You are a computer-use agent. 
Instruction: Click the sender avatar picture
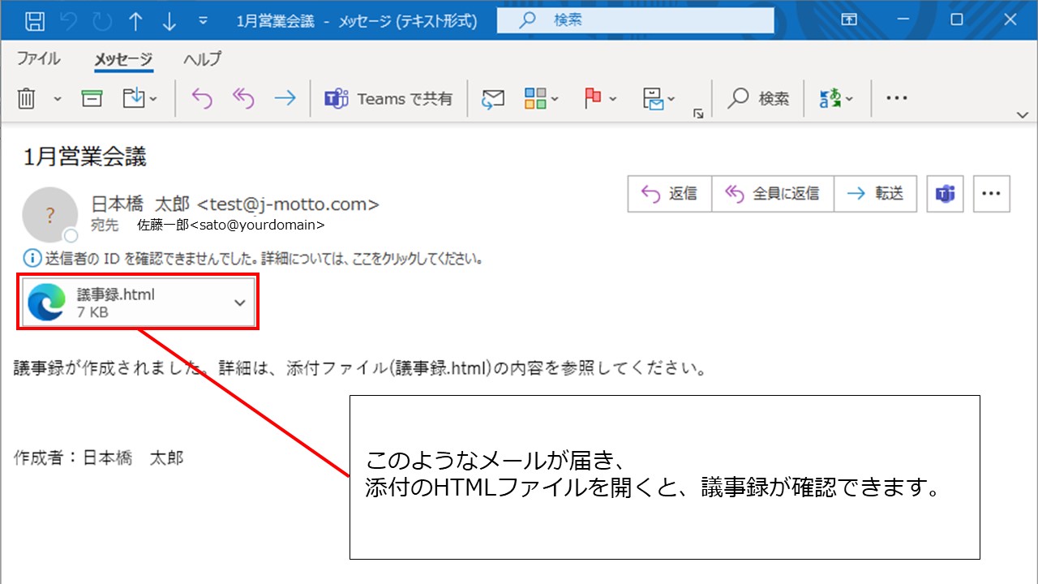[50, 215]
